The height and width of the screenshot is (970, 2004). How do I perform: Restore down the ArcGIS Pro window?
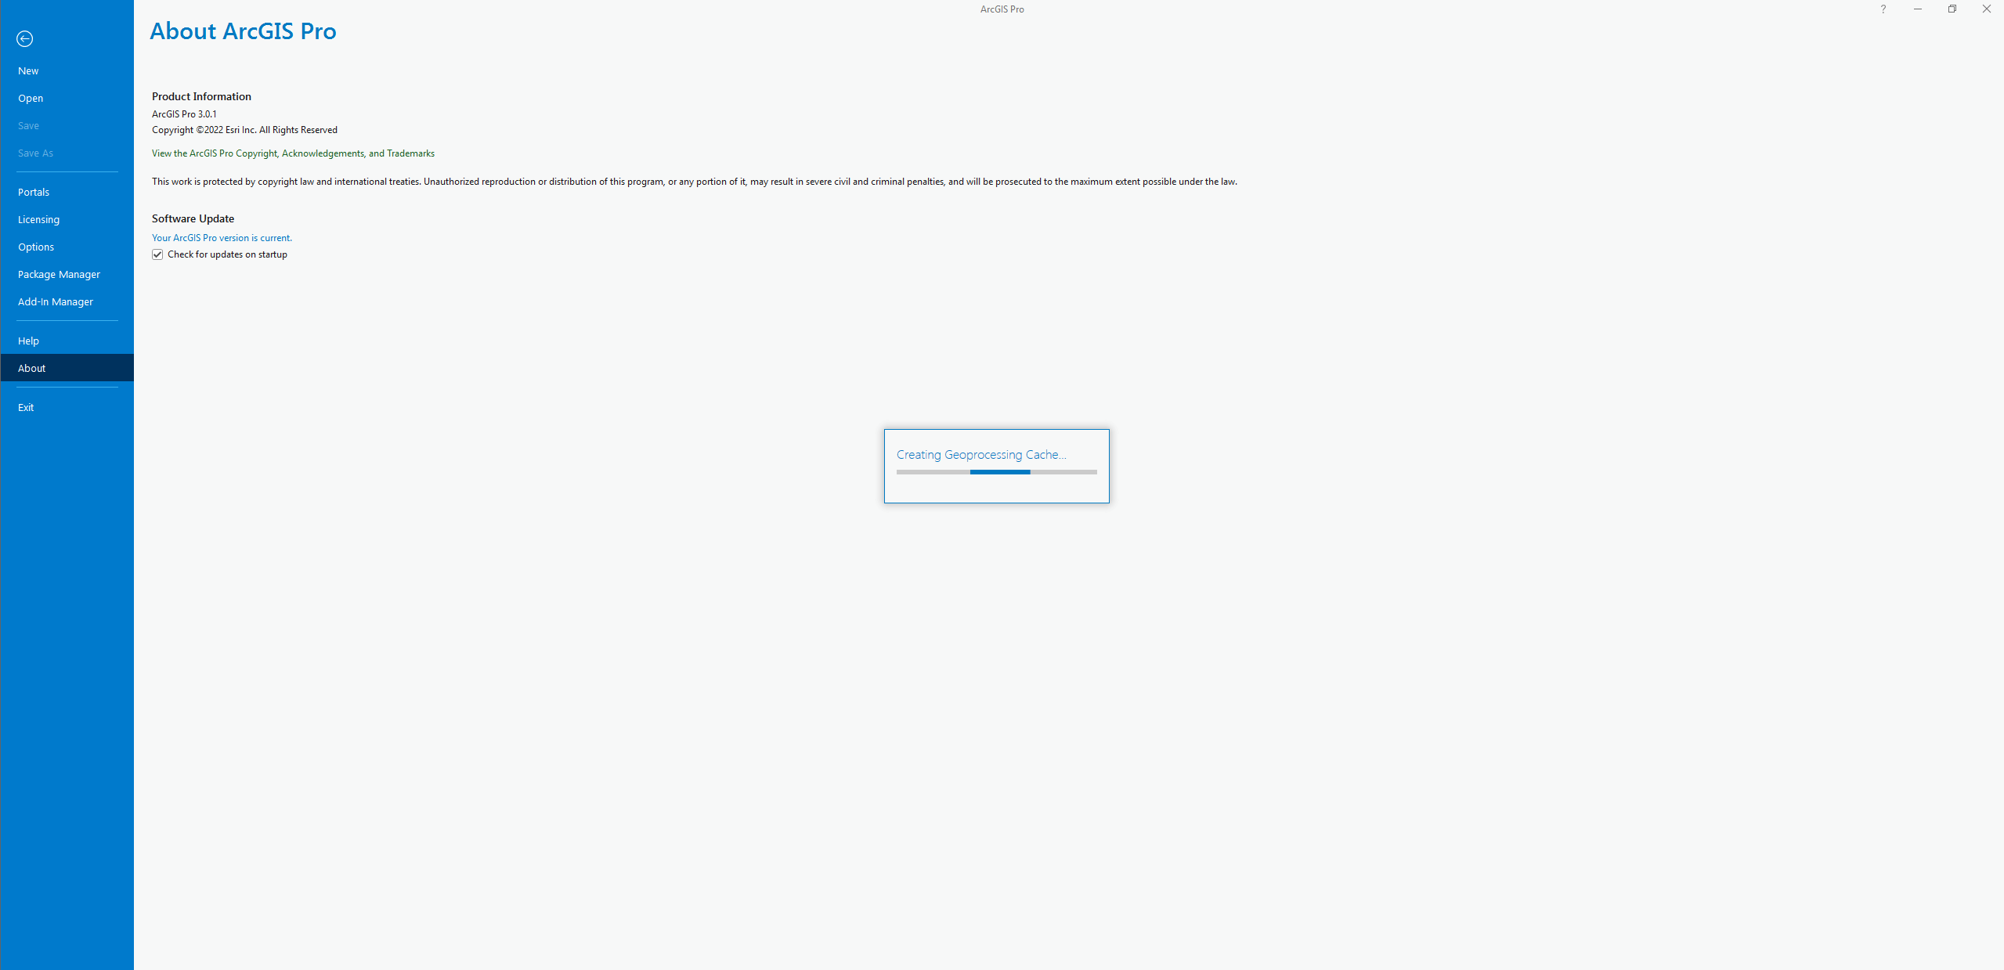1952,9
